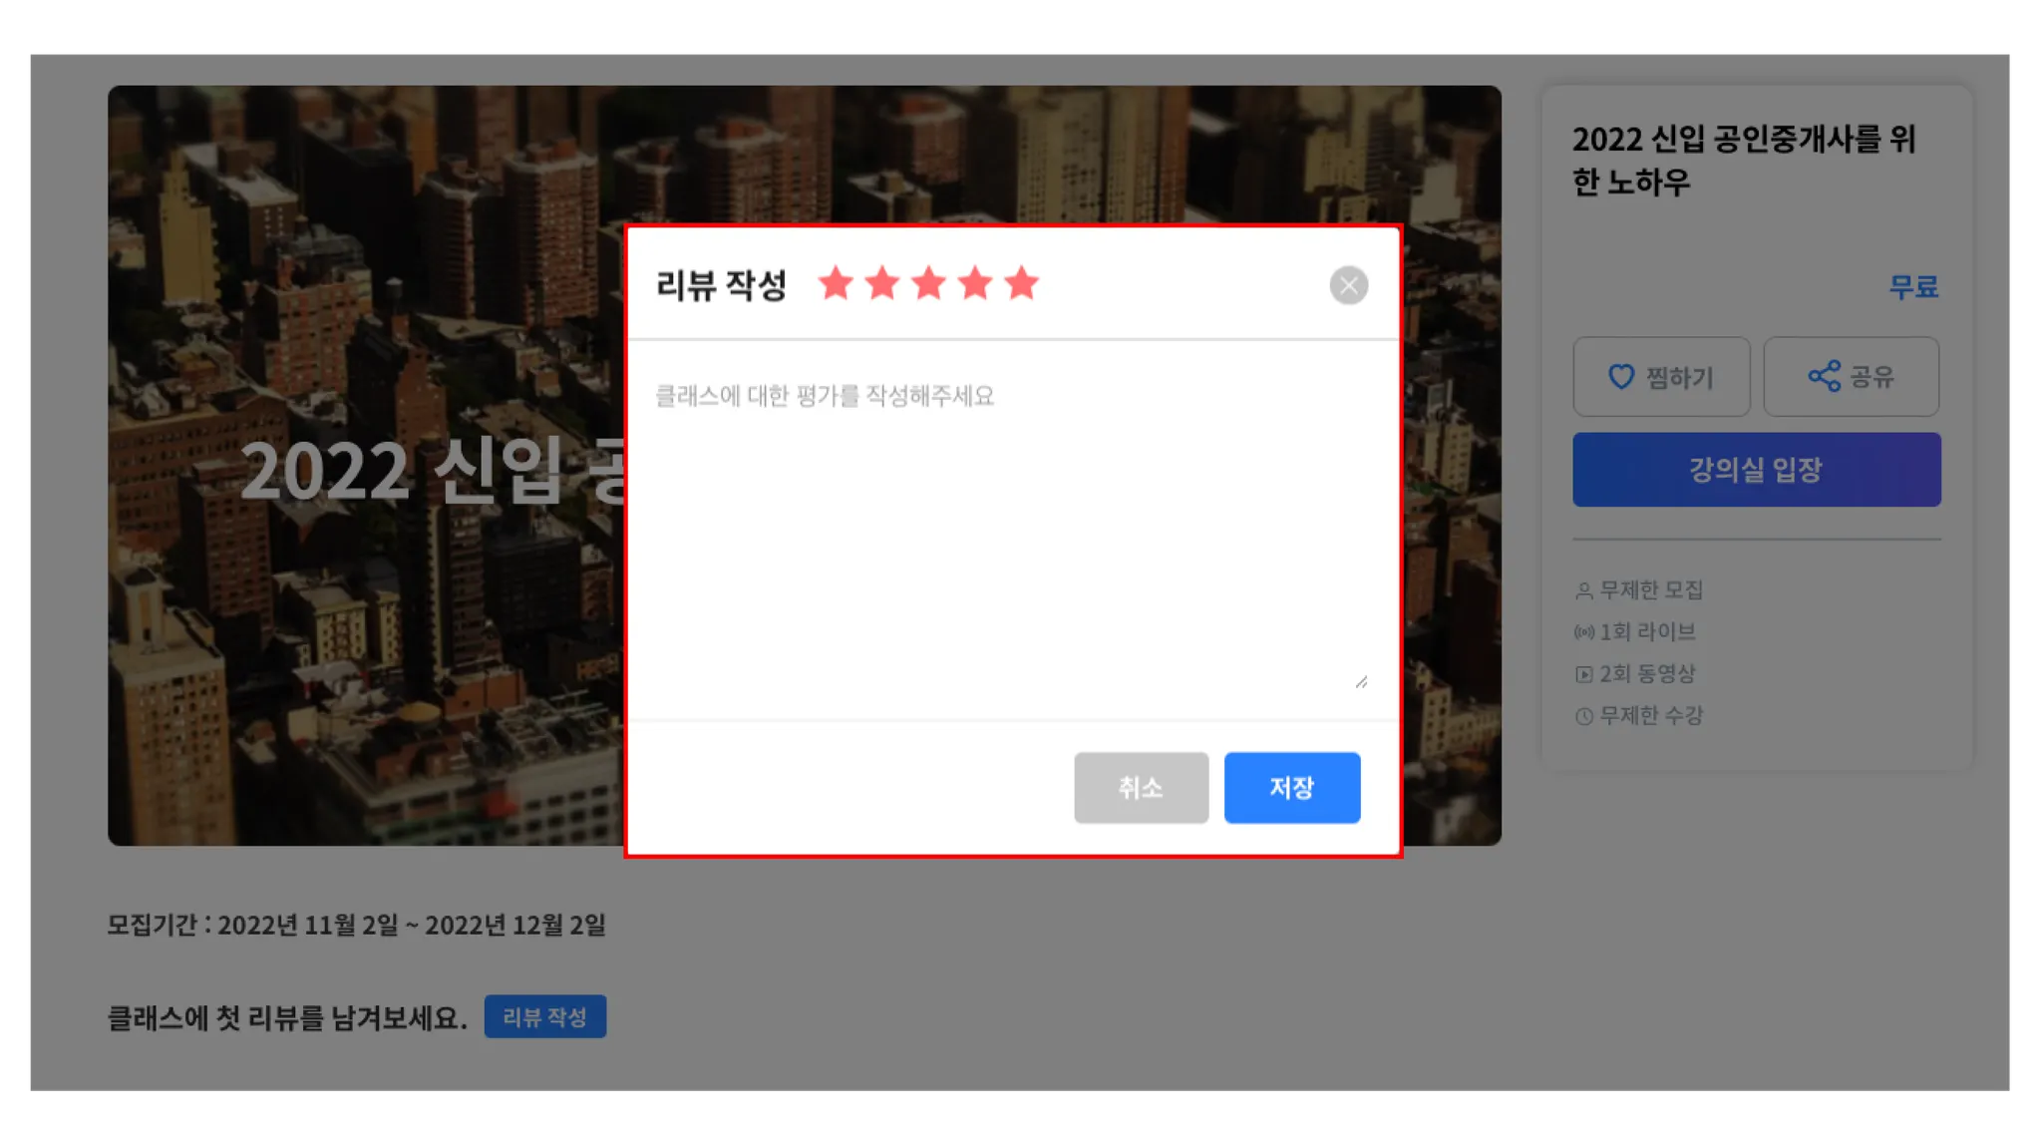Click the 2회 동영상 play icon
Viewport: 2042px width, 1146px height.
coord(1583,675)
